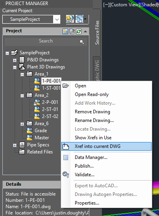Expand the P&ID Drawings tree node

[15, 60]
